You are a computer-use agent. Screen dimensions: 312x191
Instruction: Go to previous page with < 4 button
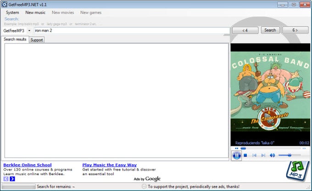point(245,30)
